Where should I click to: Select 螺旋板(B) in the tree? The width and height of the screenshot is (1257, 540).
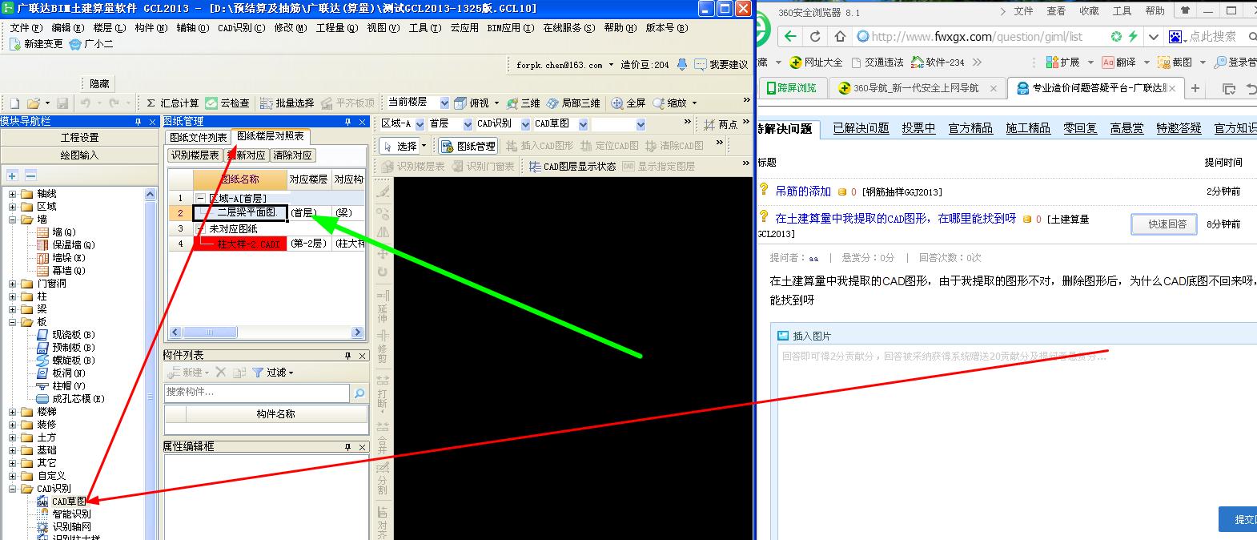[x=66, y=361]
